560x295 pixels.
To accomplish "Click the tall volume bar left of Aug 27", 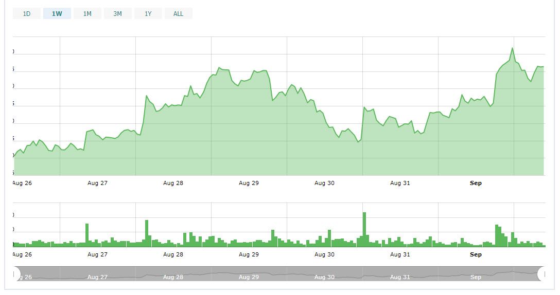I will coord(87,235).
